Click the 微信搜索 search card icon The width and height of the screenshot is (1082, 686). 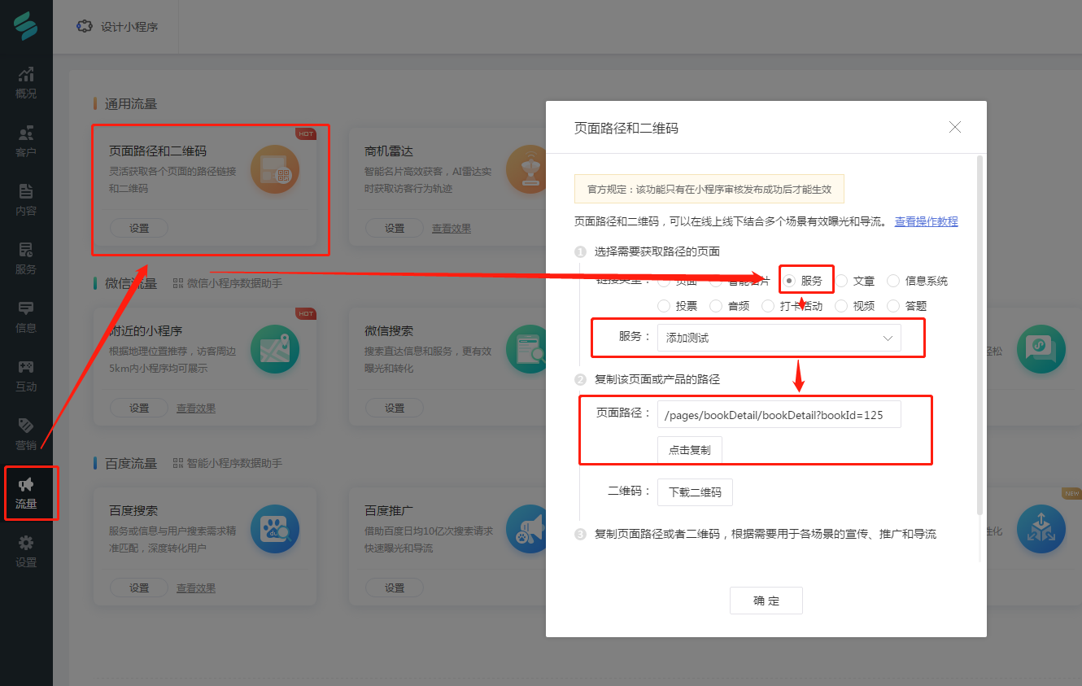[x=527, y=349]
